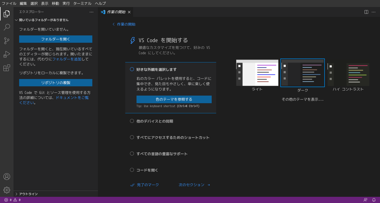
Task: Open the 選択 menu
Action: (34, 3)
